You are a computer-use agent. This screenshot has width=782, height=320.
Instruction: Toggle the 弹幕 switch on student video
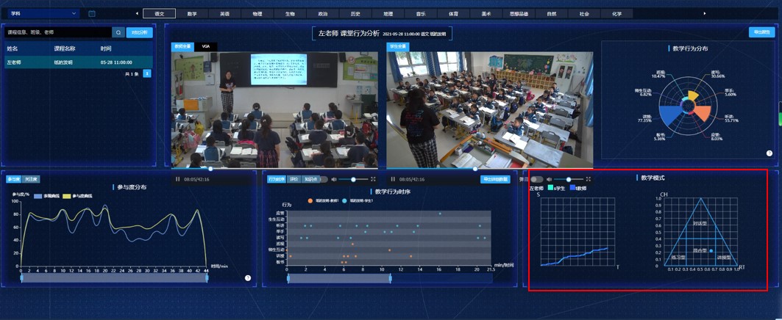(x=536, y=179)
